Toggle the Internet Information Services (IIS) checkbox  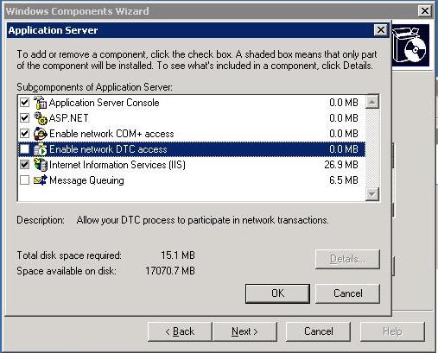25,165
